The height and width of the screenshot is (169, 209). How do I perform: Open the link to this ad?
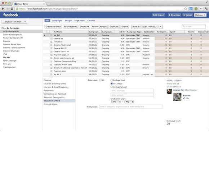pos(173,84)
